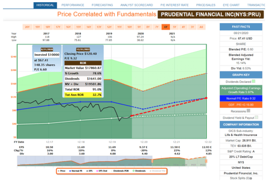Image resolution: width=267 pixels, height=181 pixels.
Task: Click the Life & Health Insurance sub-industry
Action: [x=241, y=135]
